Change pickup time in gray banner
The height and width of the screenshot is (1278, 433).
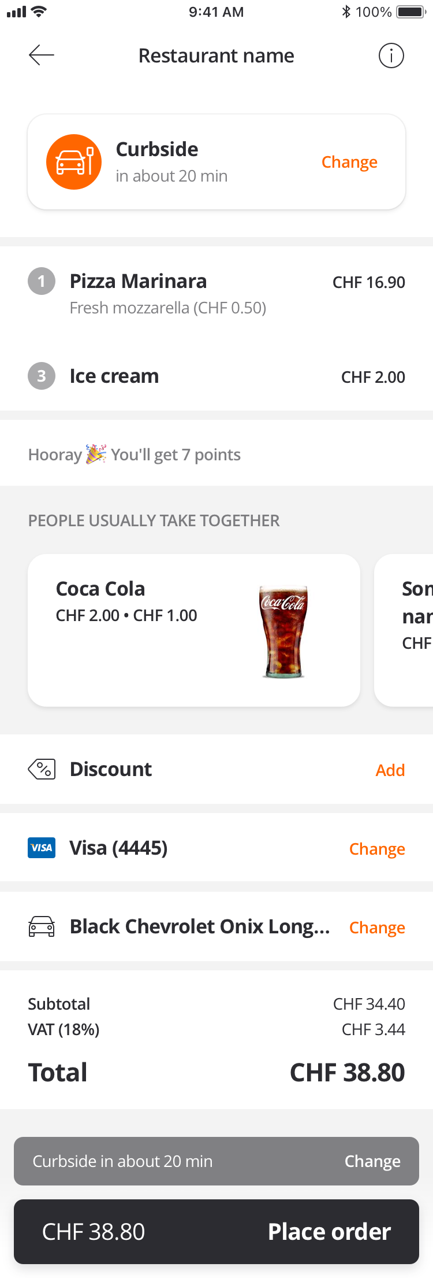coord(372,1161)
